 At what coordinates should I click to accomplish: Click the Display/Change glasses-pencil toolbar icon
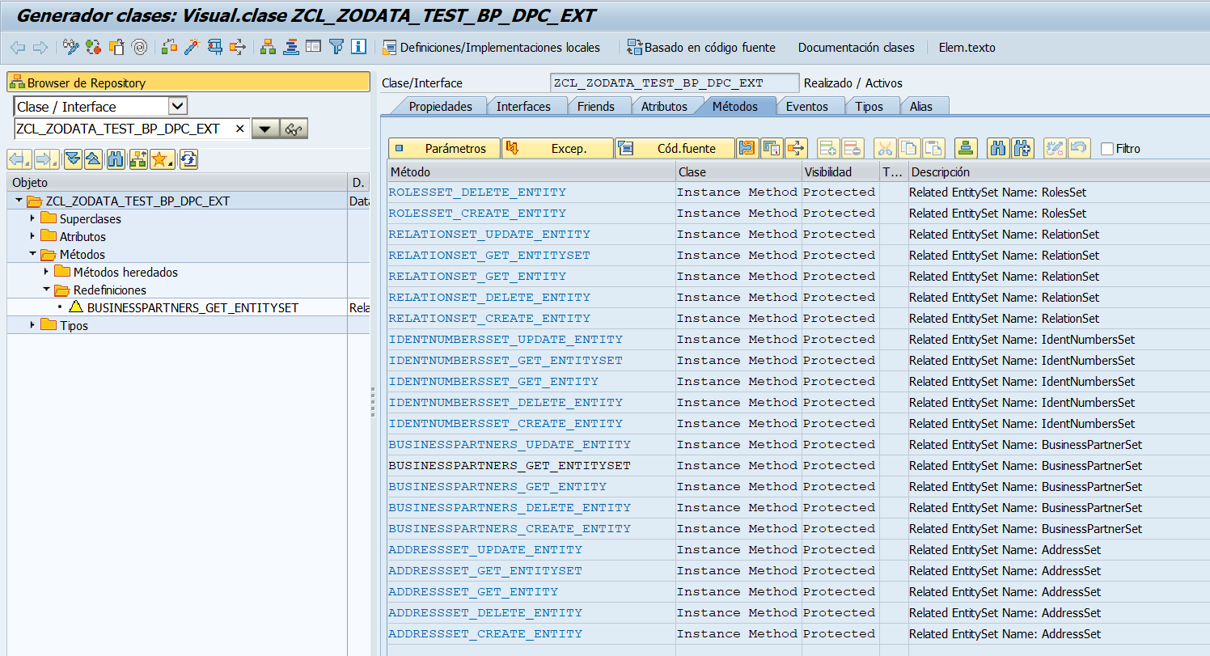[x=72, y=48]
